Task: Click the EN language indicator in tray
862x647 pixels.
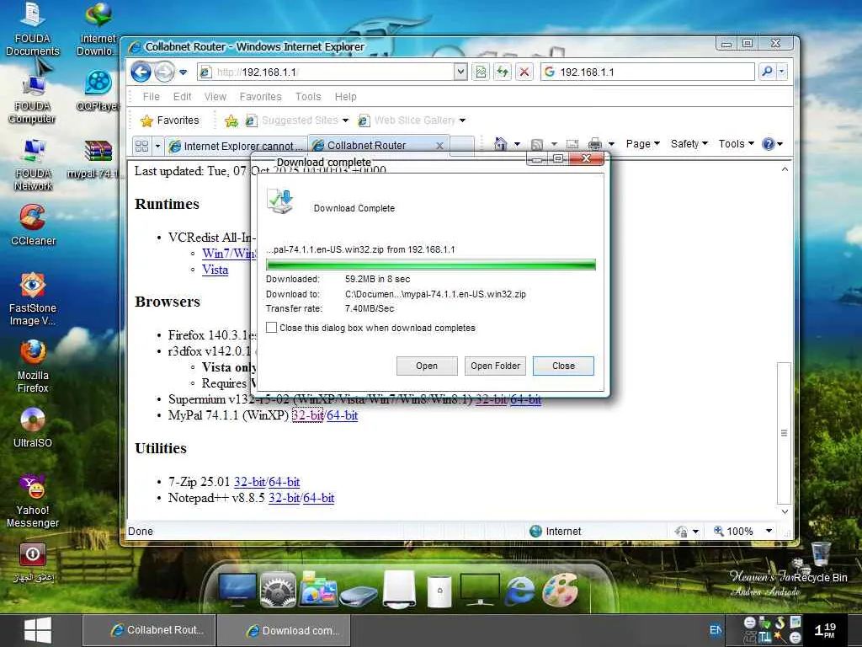Action: click(x=716, y=630)
